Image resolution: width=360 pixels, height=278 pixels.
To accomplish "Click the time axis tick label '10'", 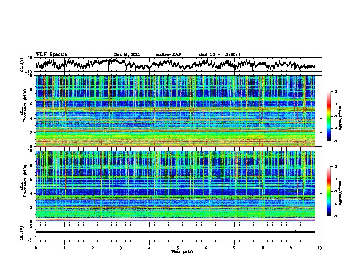I will coord(320,248).
